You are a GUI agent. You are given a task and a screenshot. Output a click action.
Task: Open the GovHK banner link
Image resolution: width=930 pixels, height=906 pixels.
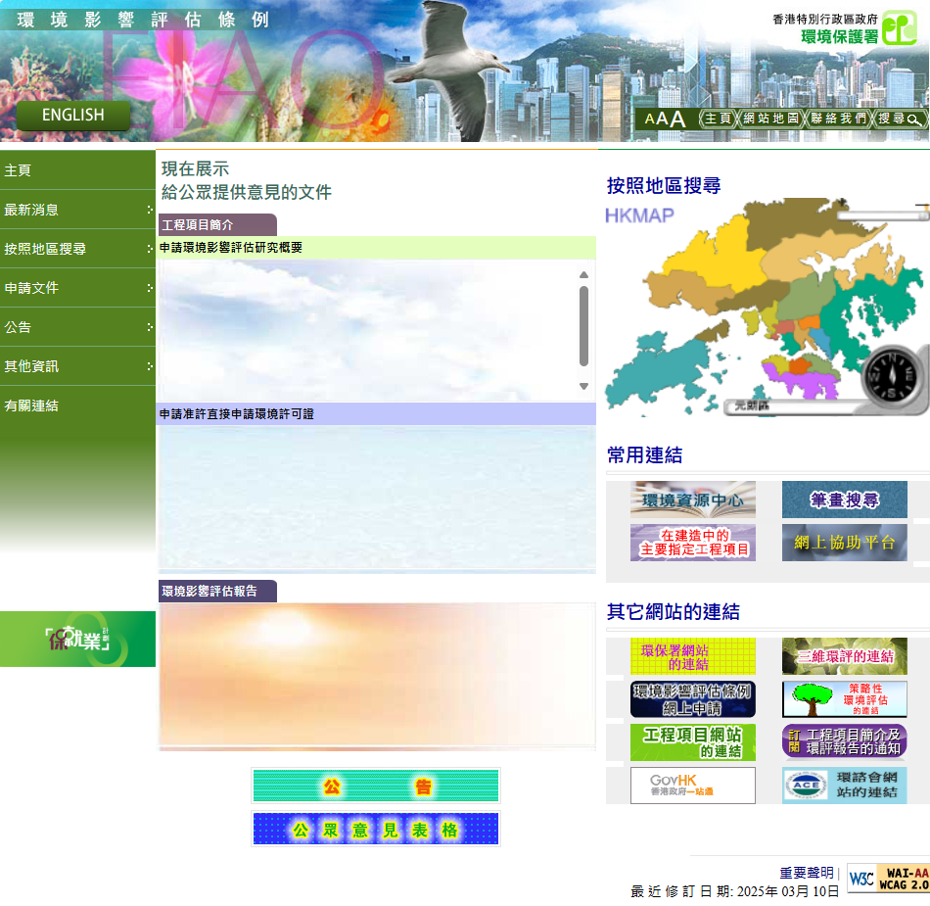point(693,786)
